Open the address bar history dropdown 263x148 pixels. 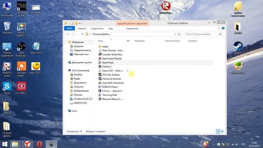pyautogui.click(x=175, y=34)
